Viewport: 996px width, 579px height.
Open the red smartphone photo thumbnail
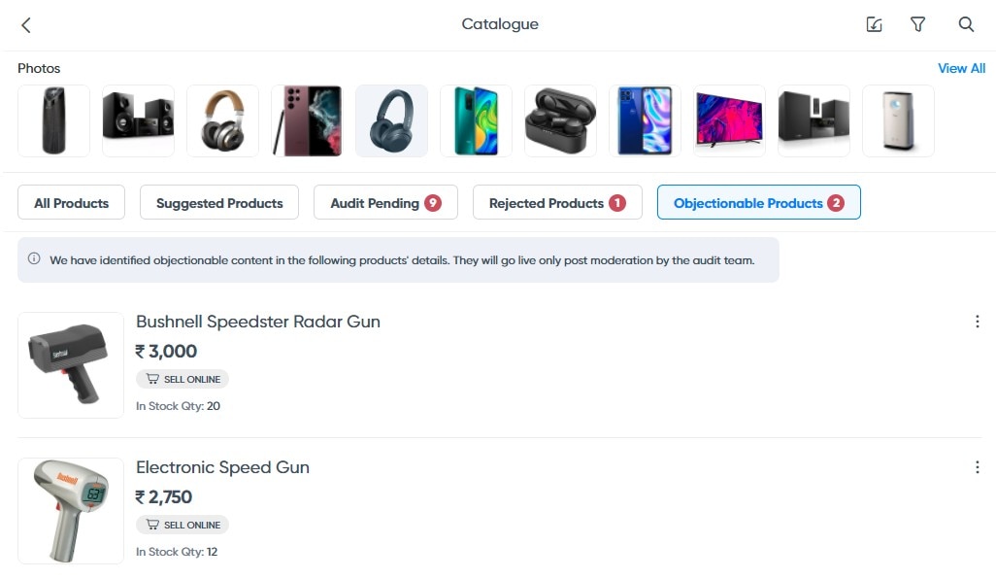(307, 120)
